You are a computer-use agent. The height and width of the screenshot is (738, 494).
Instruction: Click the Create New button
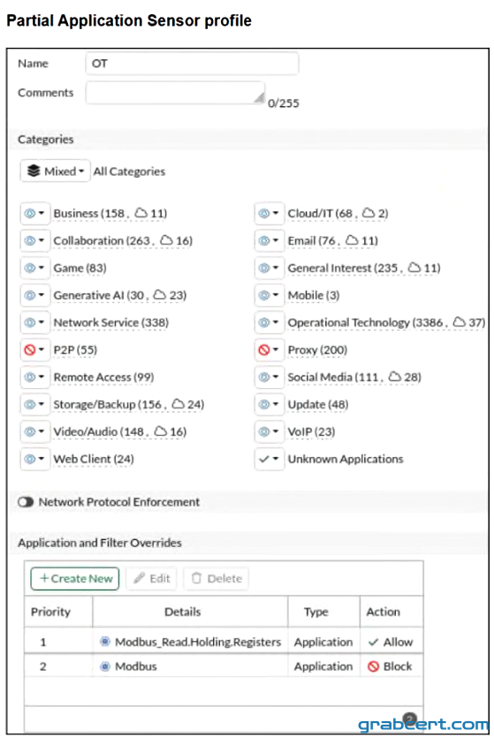click(75, 578)
